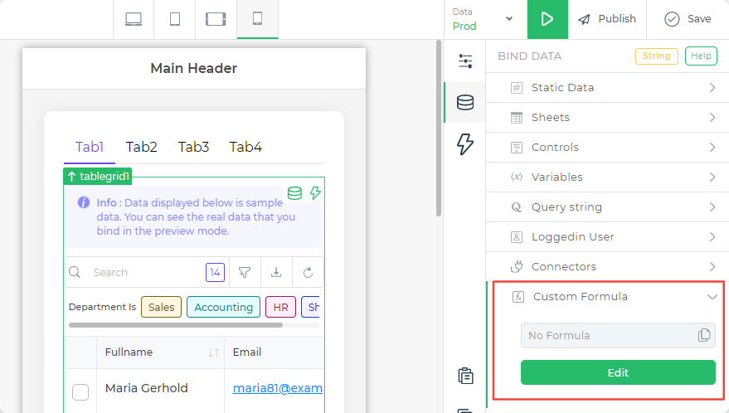This screenshot has height=413, width=729.
Task: Toggle the Sales department filter chip
Action: (161, 307)
